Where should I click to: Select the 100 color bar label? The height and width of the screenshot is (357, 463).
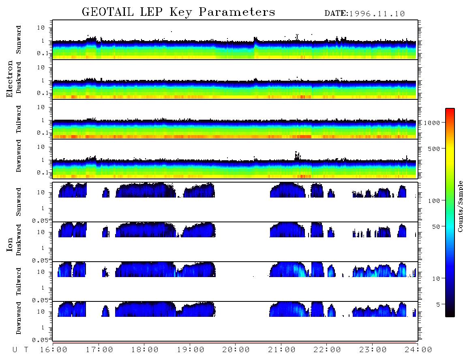pyautogui.click(x=434, y=201)
